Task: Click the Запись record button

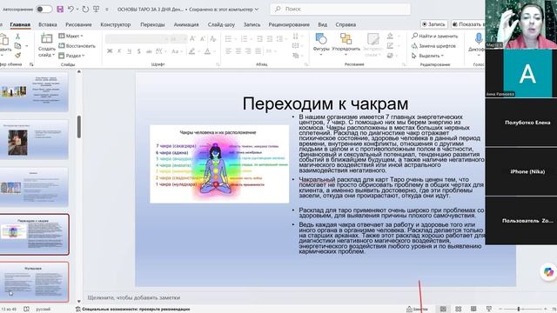Action: point(433,24)
